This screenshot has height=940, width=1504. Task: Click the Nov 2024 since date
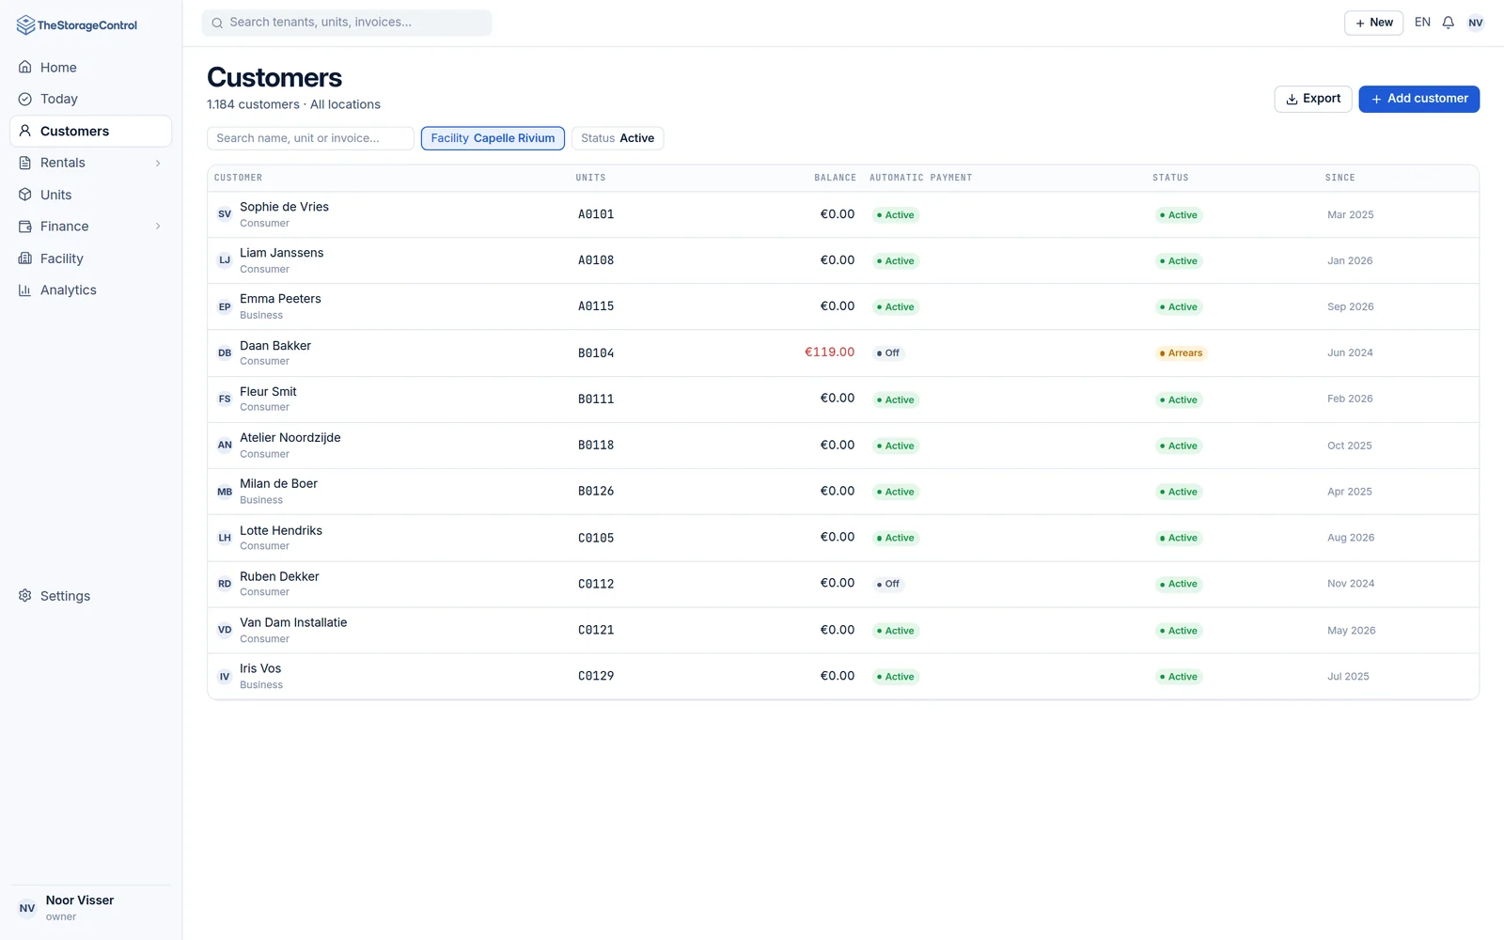1351,584
